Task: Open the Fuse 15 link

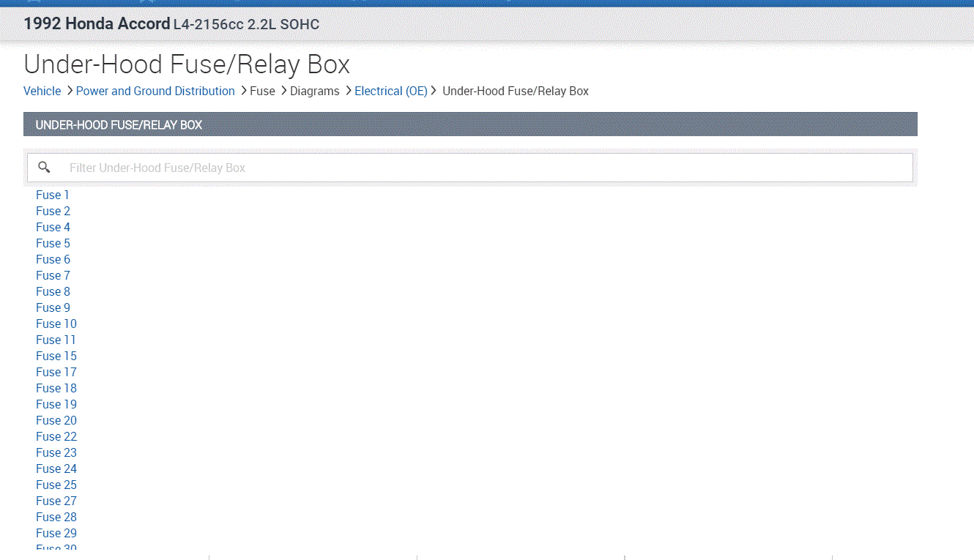Action: click(56, 356)
